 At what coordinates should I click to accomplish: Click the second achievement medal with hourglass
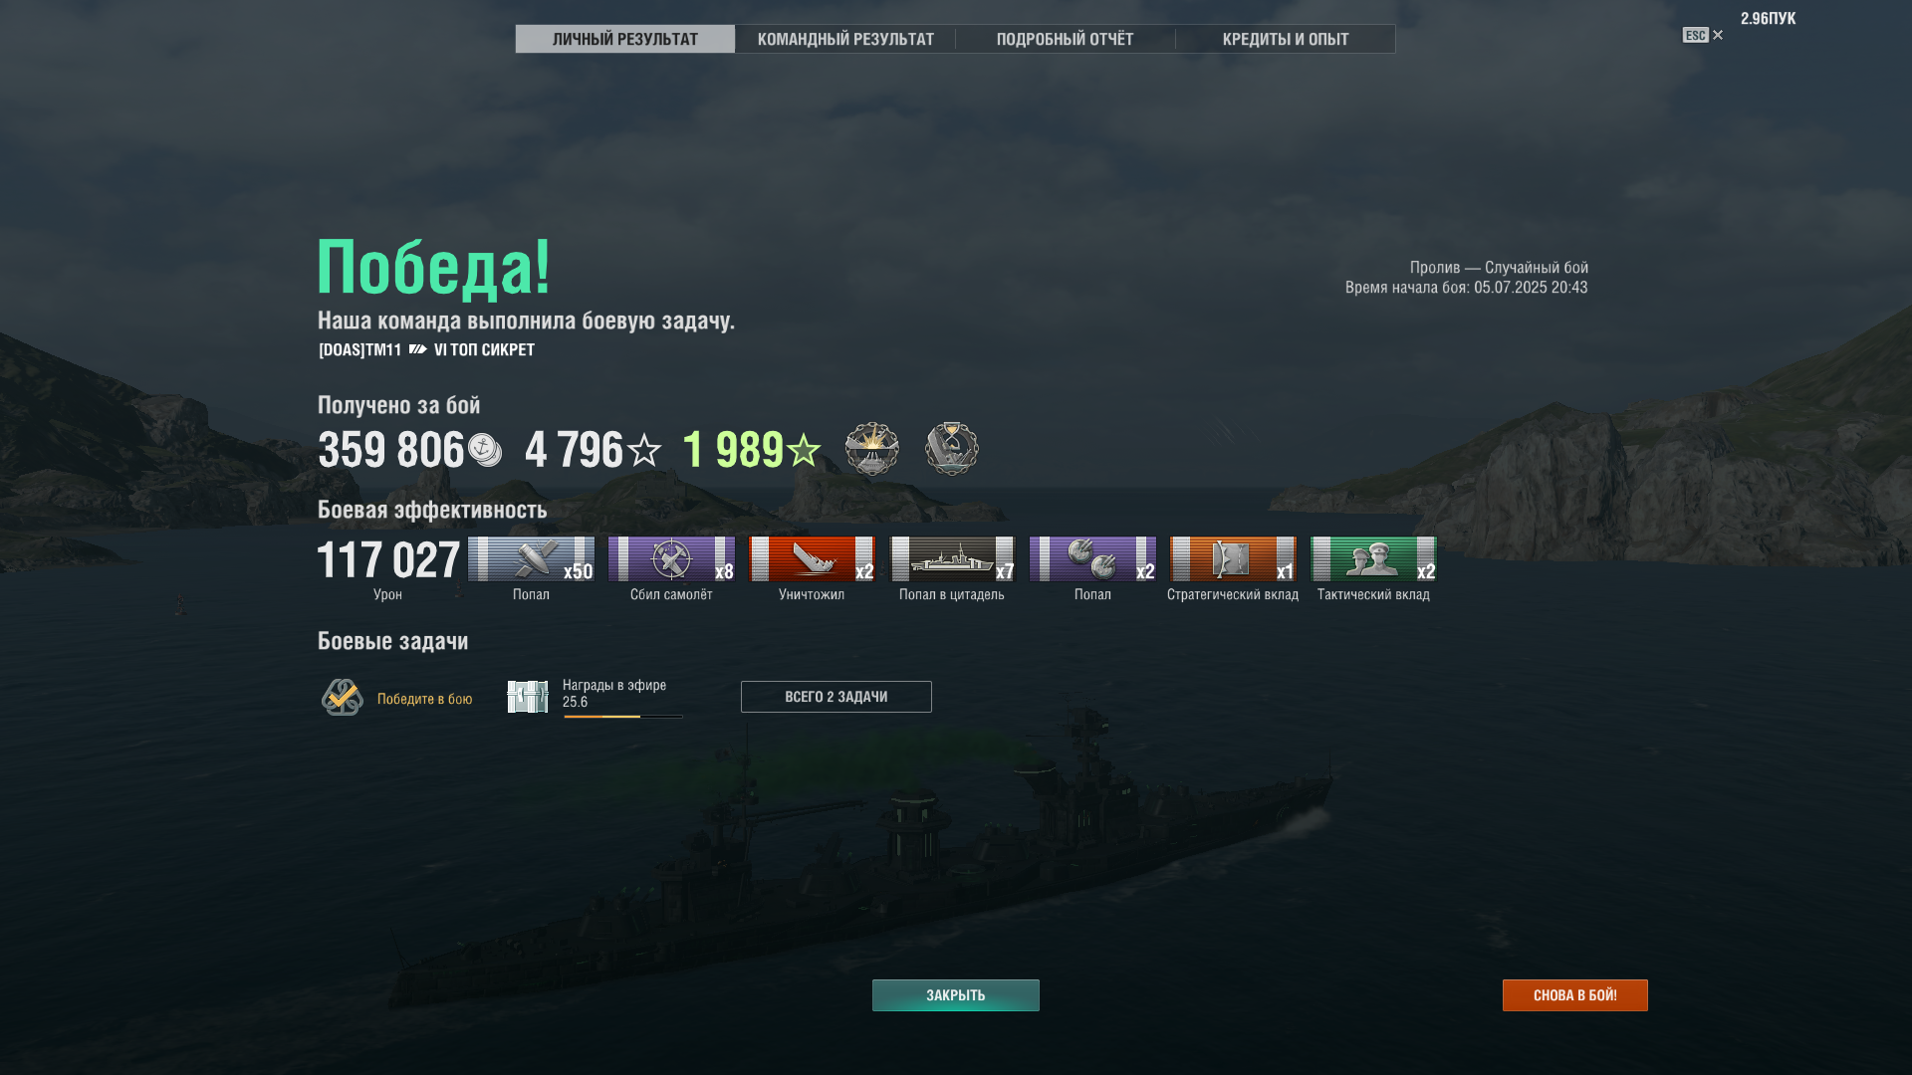click(952, 449)
